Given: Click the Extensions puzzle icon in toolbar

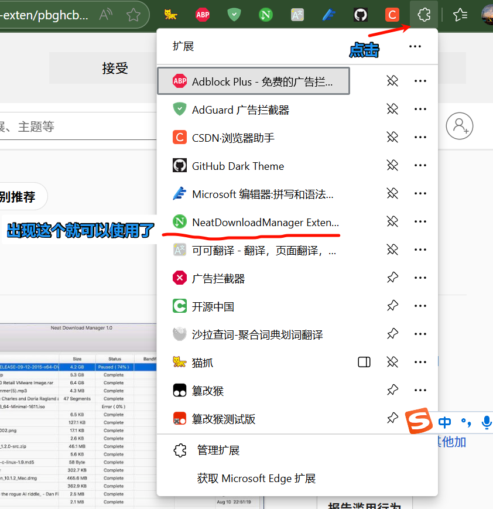Looking at the screenshot, I should pos(424,15).
